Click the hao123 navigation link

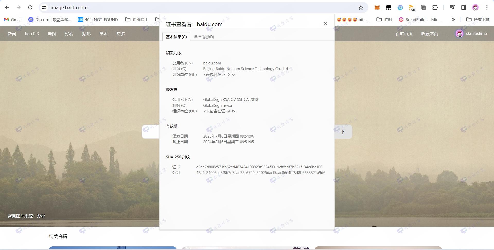(x=32, y=34)
